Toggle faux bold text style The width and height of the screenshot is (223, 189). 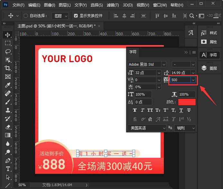pos(135,110)
